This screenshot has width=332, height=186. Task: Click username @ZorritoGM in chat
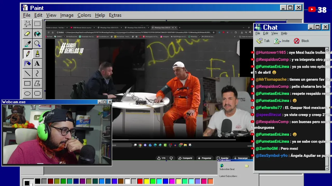(x=267, y=149)
